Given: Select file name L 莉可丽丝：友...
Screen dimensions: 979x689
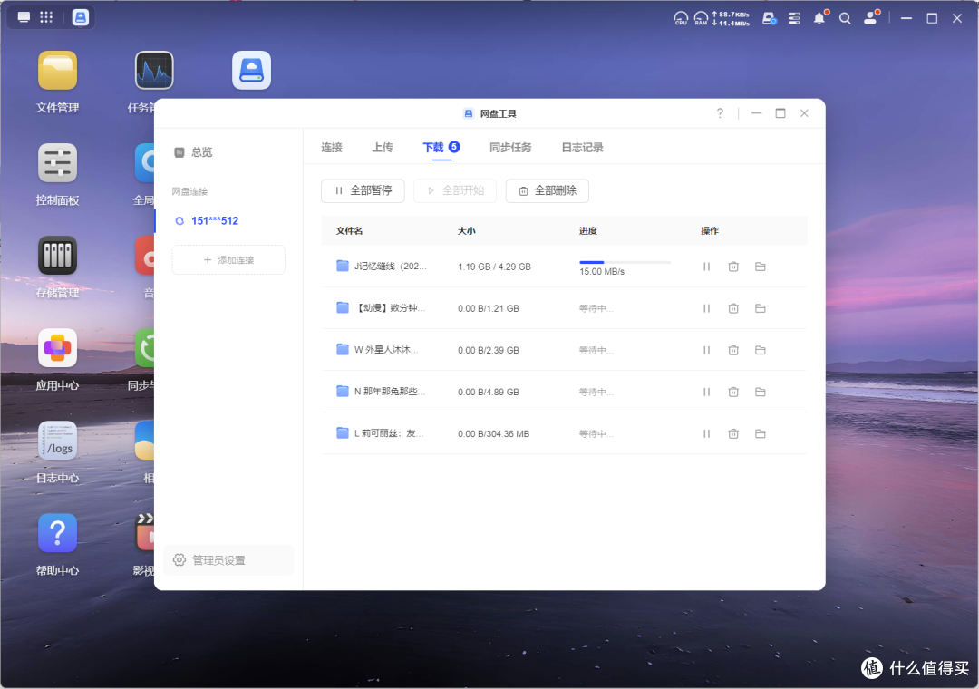Looking at the screenshot, I should pyautogui.click(x=389, y=433).
